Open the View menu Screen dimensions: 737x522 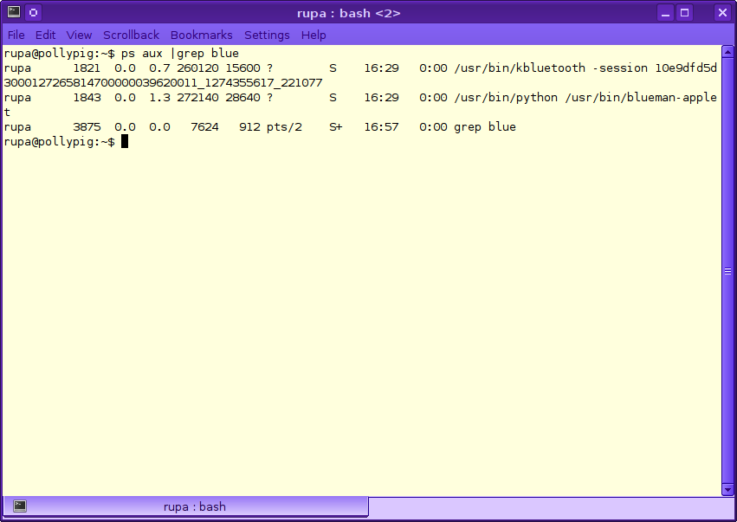(79, 35)
